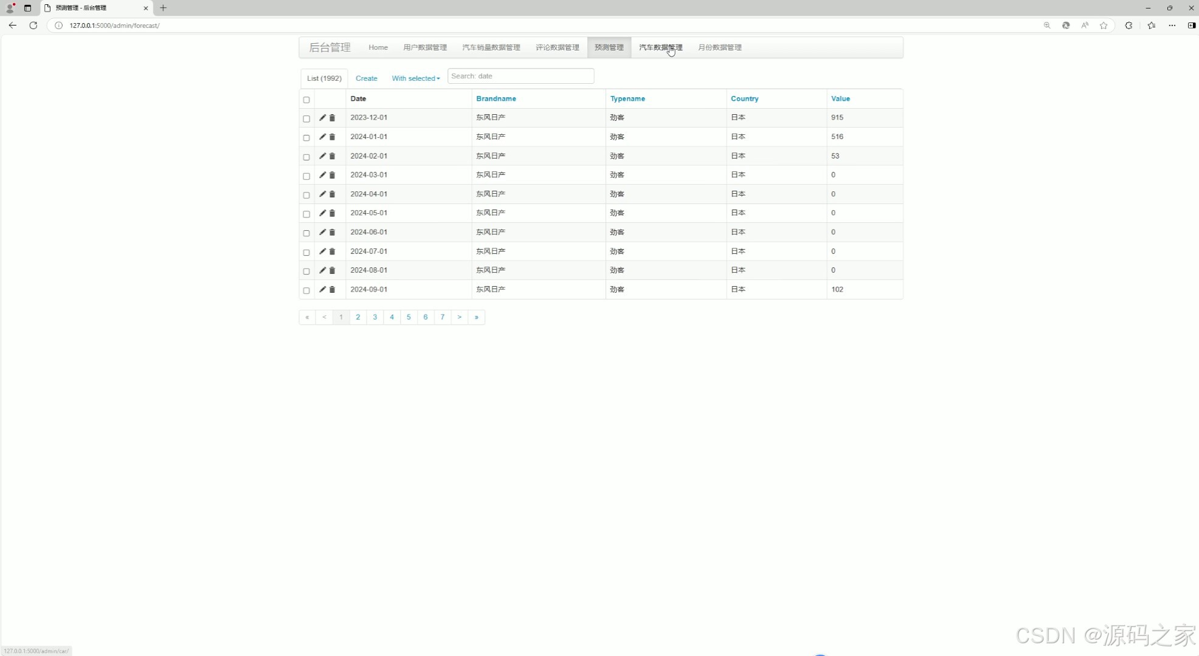Delete the 2024-01-01 record with trash icon
1199x656 pixels.
point(332,137)
